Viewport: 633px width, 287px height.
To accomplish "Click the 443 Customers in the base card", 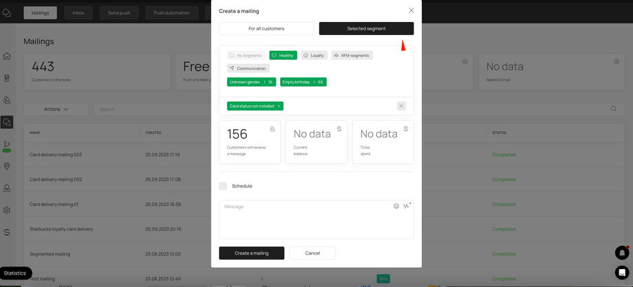I will click(x=97, y=71).
